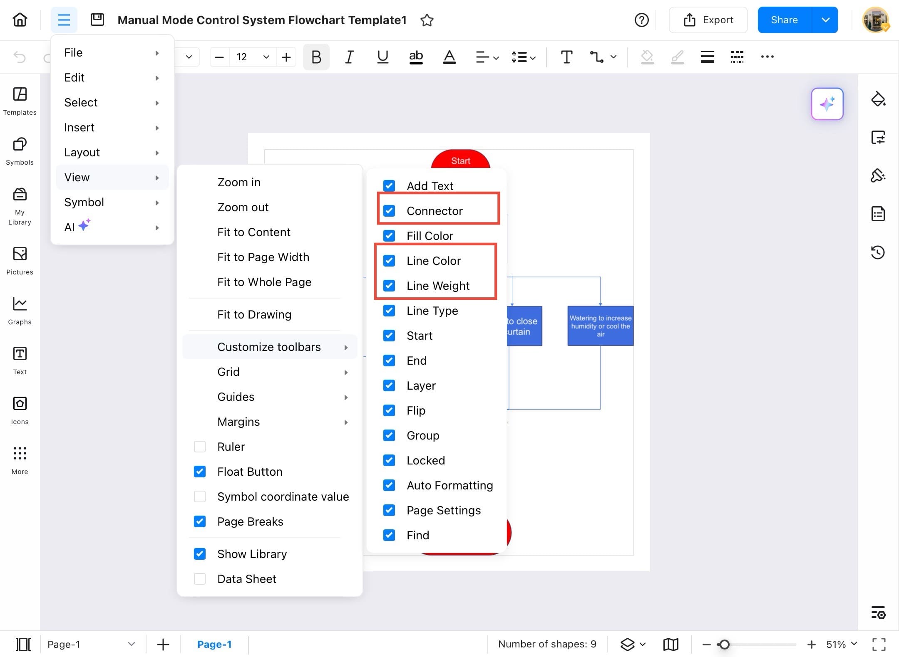Viewport: 899px width, 657px height.
Task: Open version history from the right sidebar
Action: [879, 252]
